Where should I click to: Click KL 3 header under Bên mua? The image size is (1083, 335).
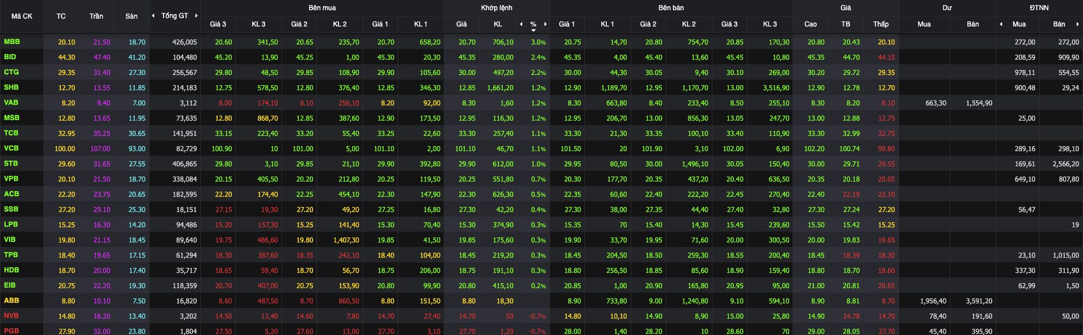[258, 24]
